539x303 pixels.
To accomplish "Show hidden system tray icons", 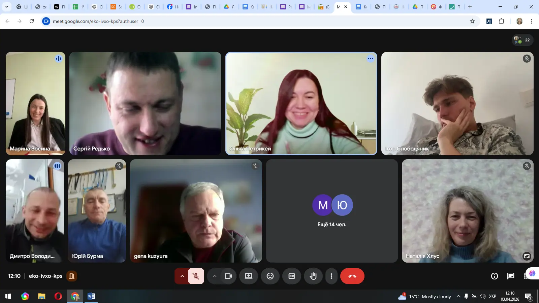I will [x=458, y=296].
